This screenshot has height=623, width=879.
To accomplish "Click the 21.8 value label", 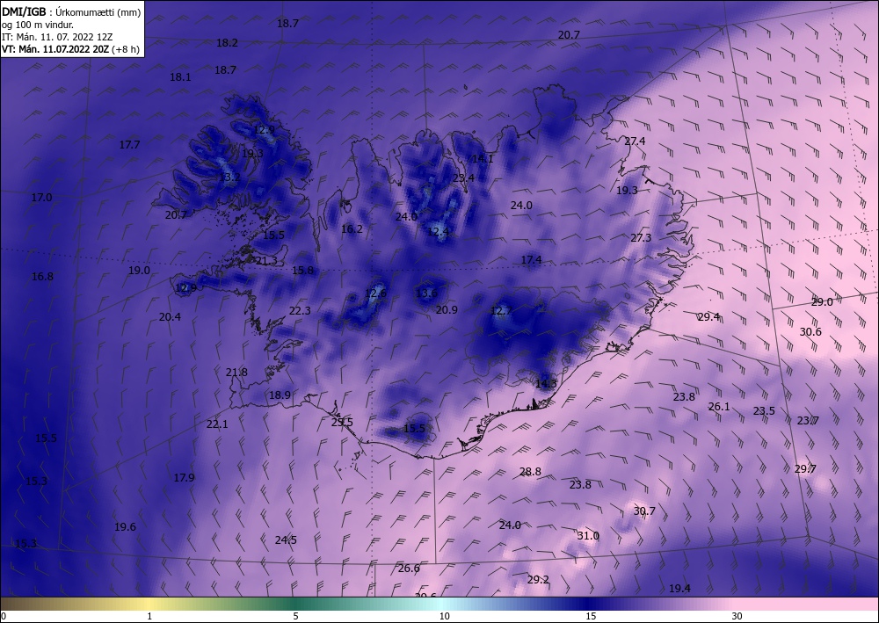I will [236, 373].
